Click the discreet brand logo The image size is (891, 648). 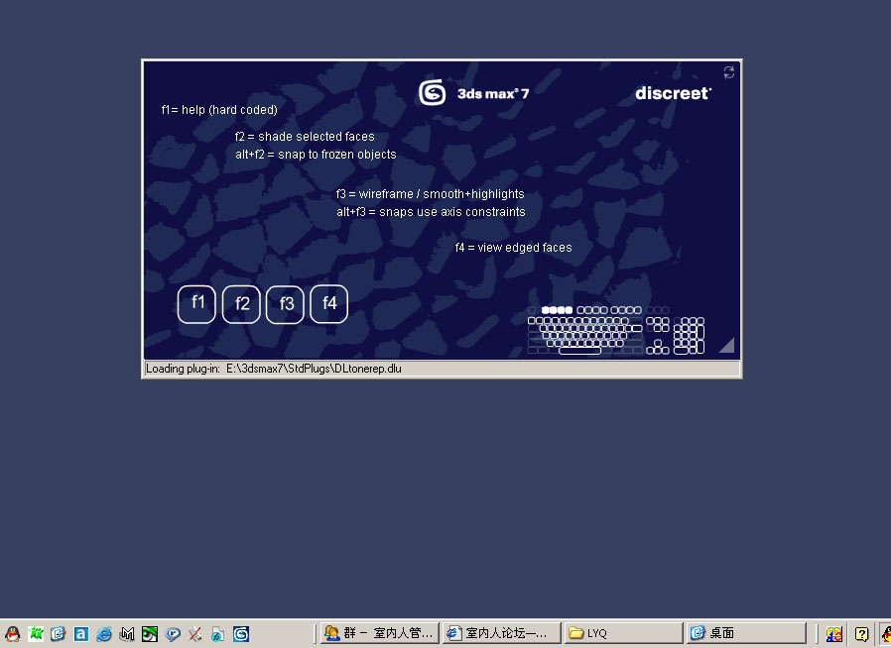(x=674, y=93)
